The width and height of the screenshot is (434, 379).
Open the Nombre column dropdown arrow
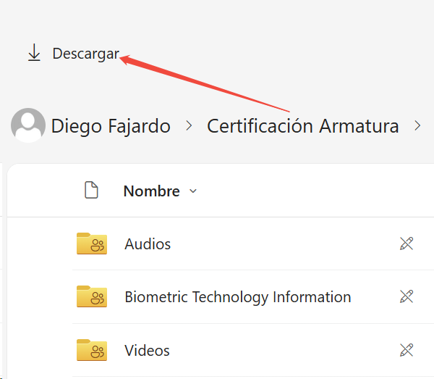[x=193, y=191]
